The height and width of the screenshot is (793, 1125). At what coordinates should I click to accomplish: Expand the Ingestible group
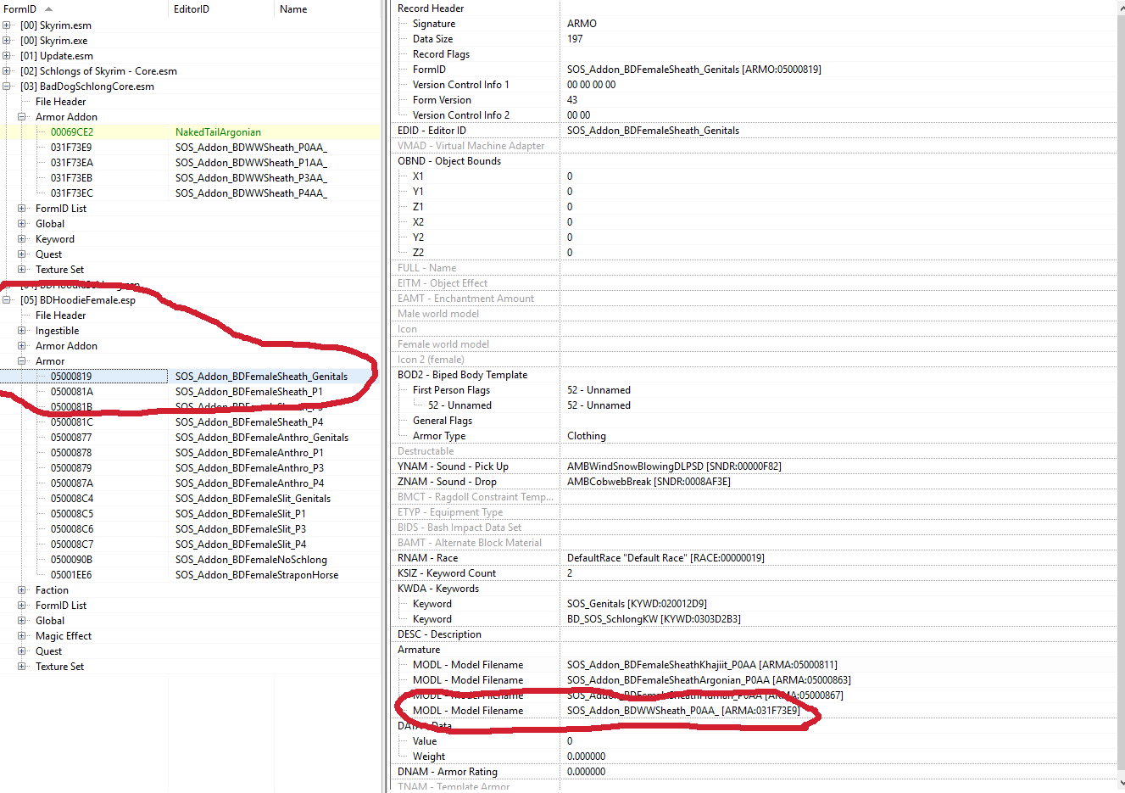coord(22,331)
